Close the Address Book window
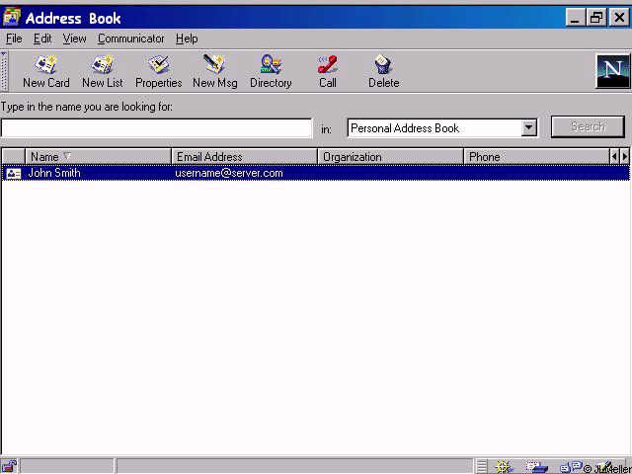632x474 pixels. 619,18
